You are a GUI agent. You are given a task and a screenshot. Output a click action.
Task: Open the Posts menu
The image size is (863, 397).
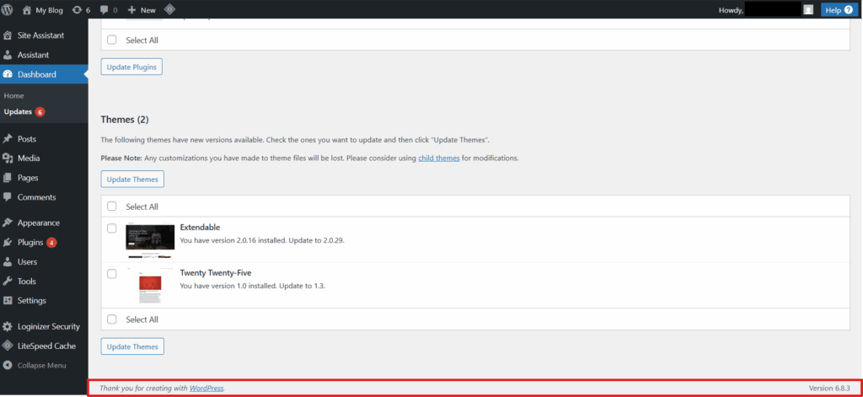(x=27, y=139)
